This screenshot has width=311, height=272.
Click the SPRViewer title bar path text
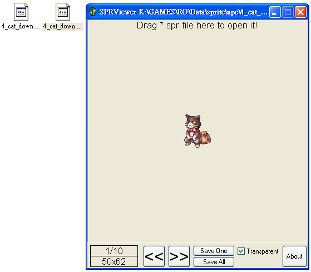pyautogui.click(x=183, y=12)
